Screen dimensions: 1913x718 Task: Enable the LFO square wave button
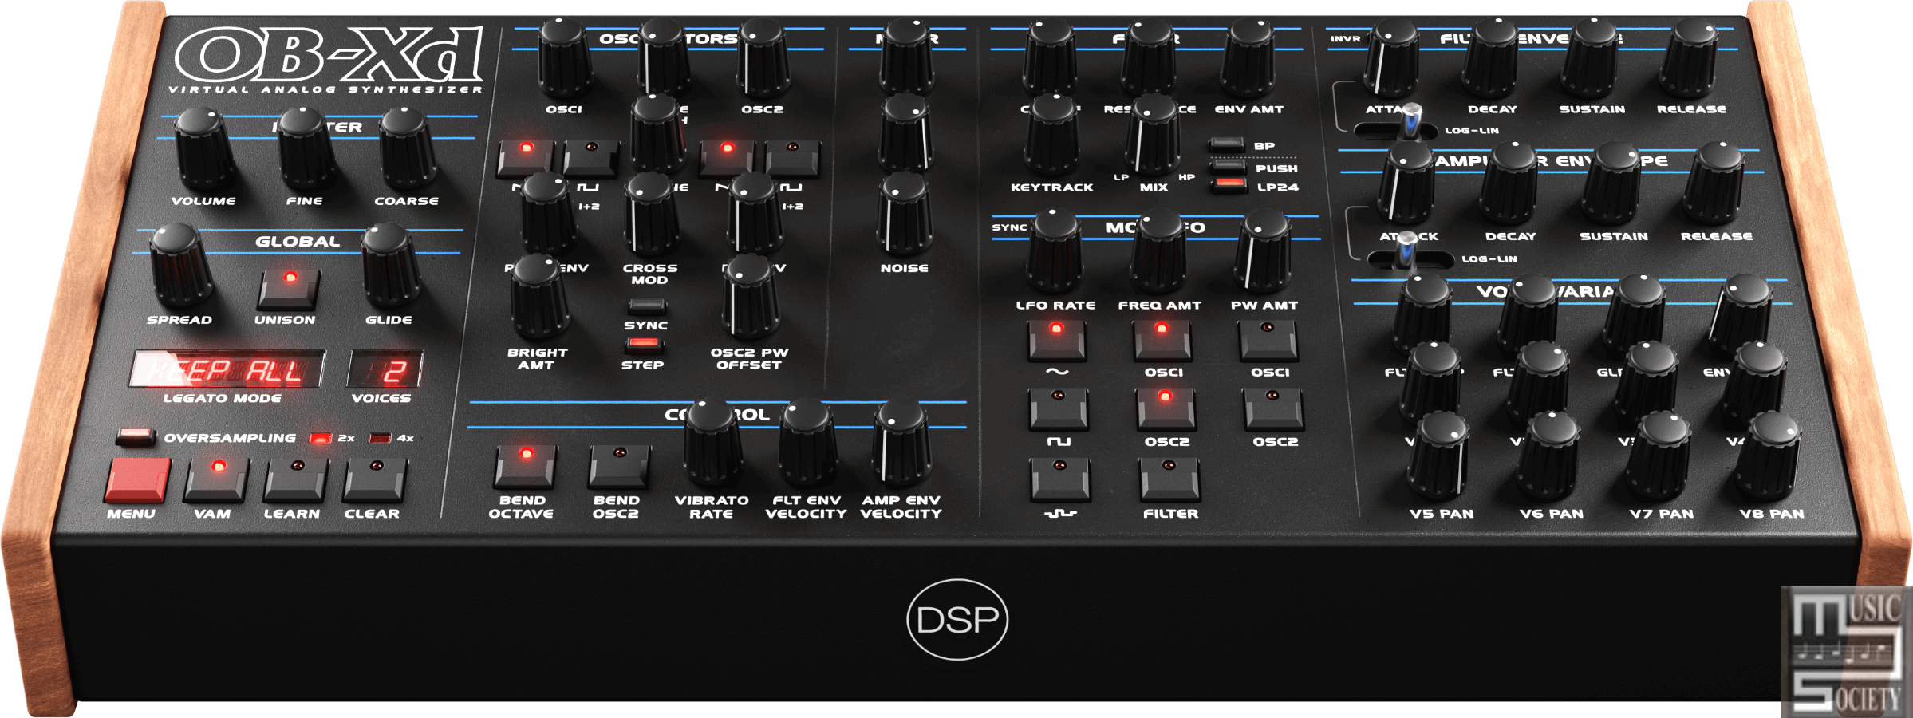coord(1058,408)
